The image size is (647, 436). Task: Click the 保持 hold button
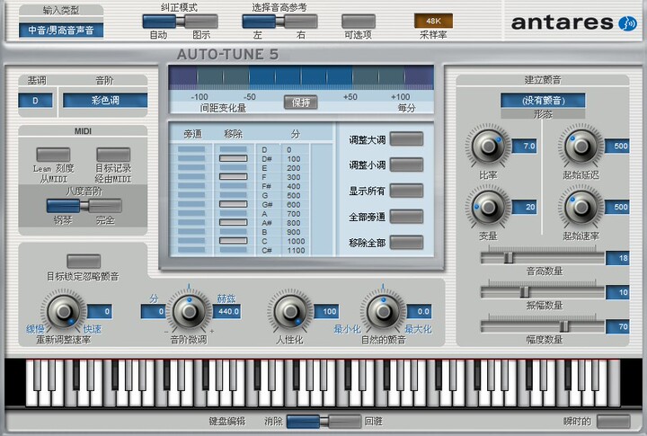point(301,102)
